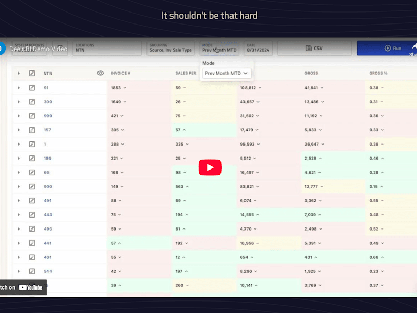Open the Prev Month MTD mode dropdown

coord(227,73)
